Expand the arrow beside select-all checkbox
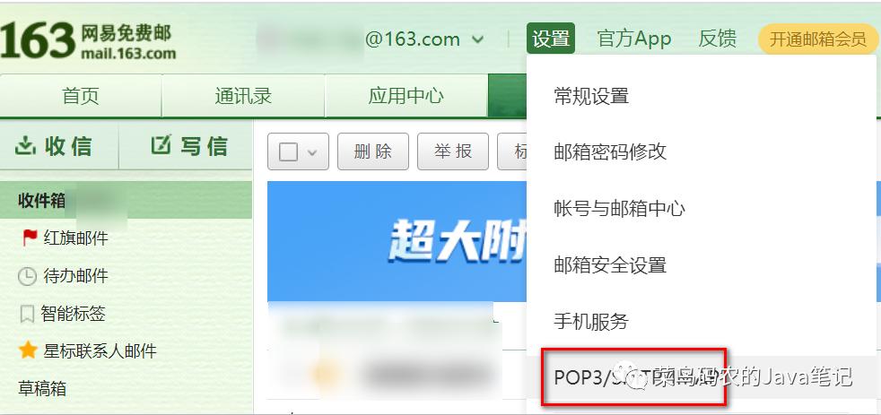 coord(312,152)
